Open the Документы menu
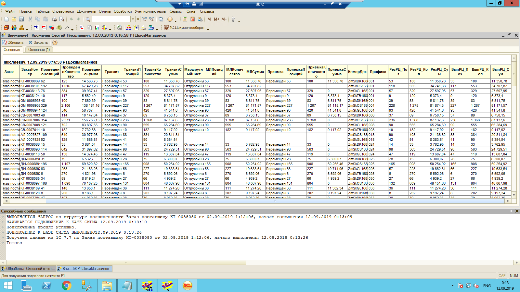 pos(86,11)
